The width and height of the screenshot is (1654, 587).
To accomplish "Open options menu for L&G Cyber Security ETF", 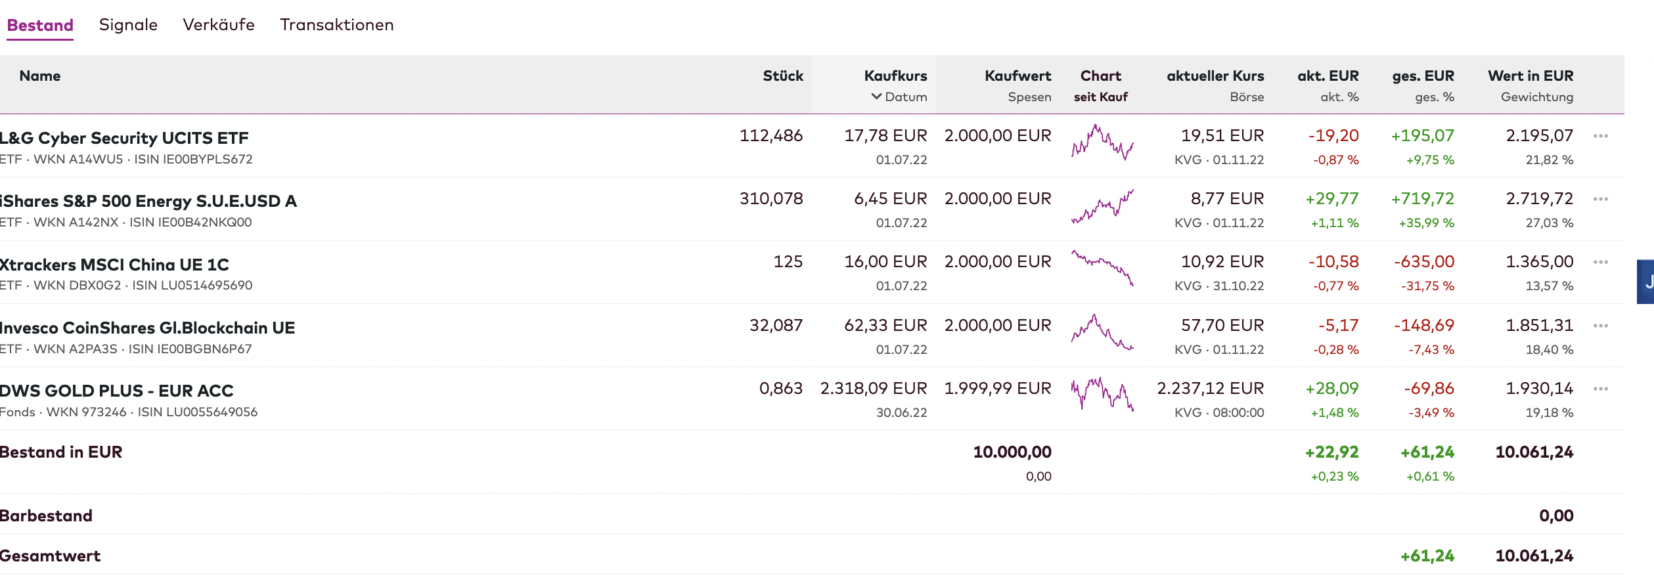I will (x=1600, y=136).
